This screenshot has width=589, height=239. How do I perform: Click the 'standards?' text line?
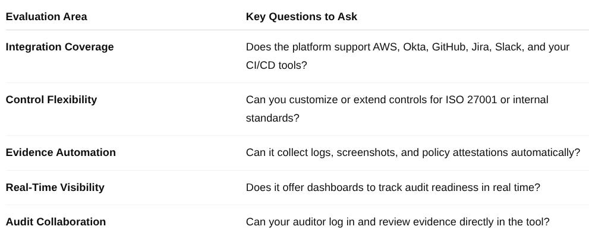coord(273,119)
